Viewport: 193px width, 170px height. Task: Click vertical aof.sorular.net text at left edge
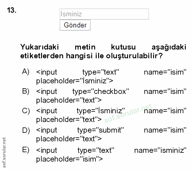[x=4, y=152]
